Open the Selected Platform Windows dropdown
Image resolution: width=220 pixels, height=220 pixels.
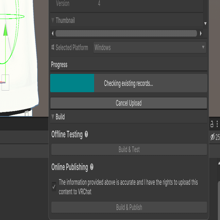point(150,47)
